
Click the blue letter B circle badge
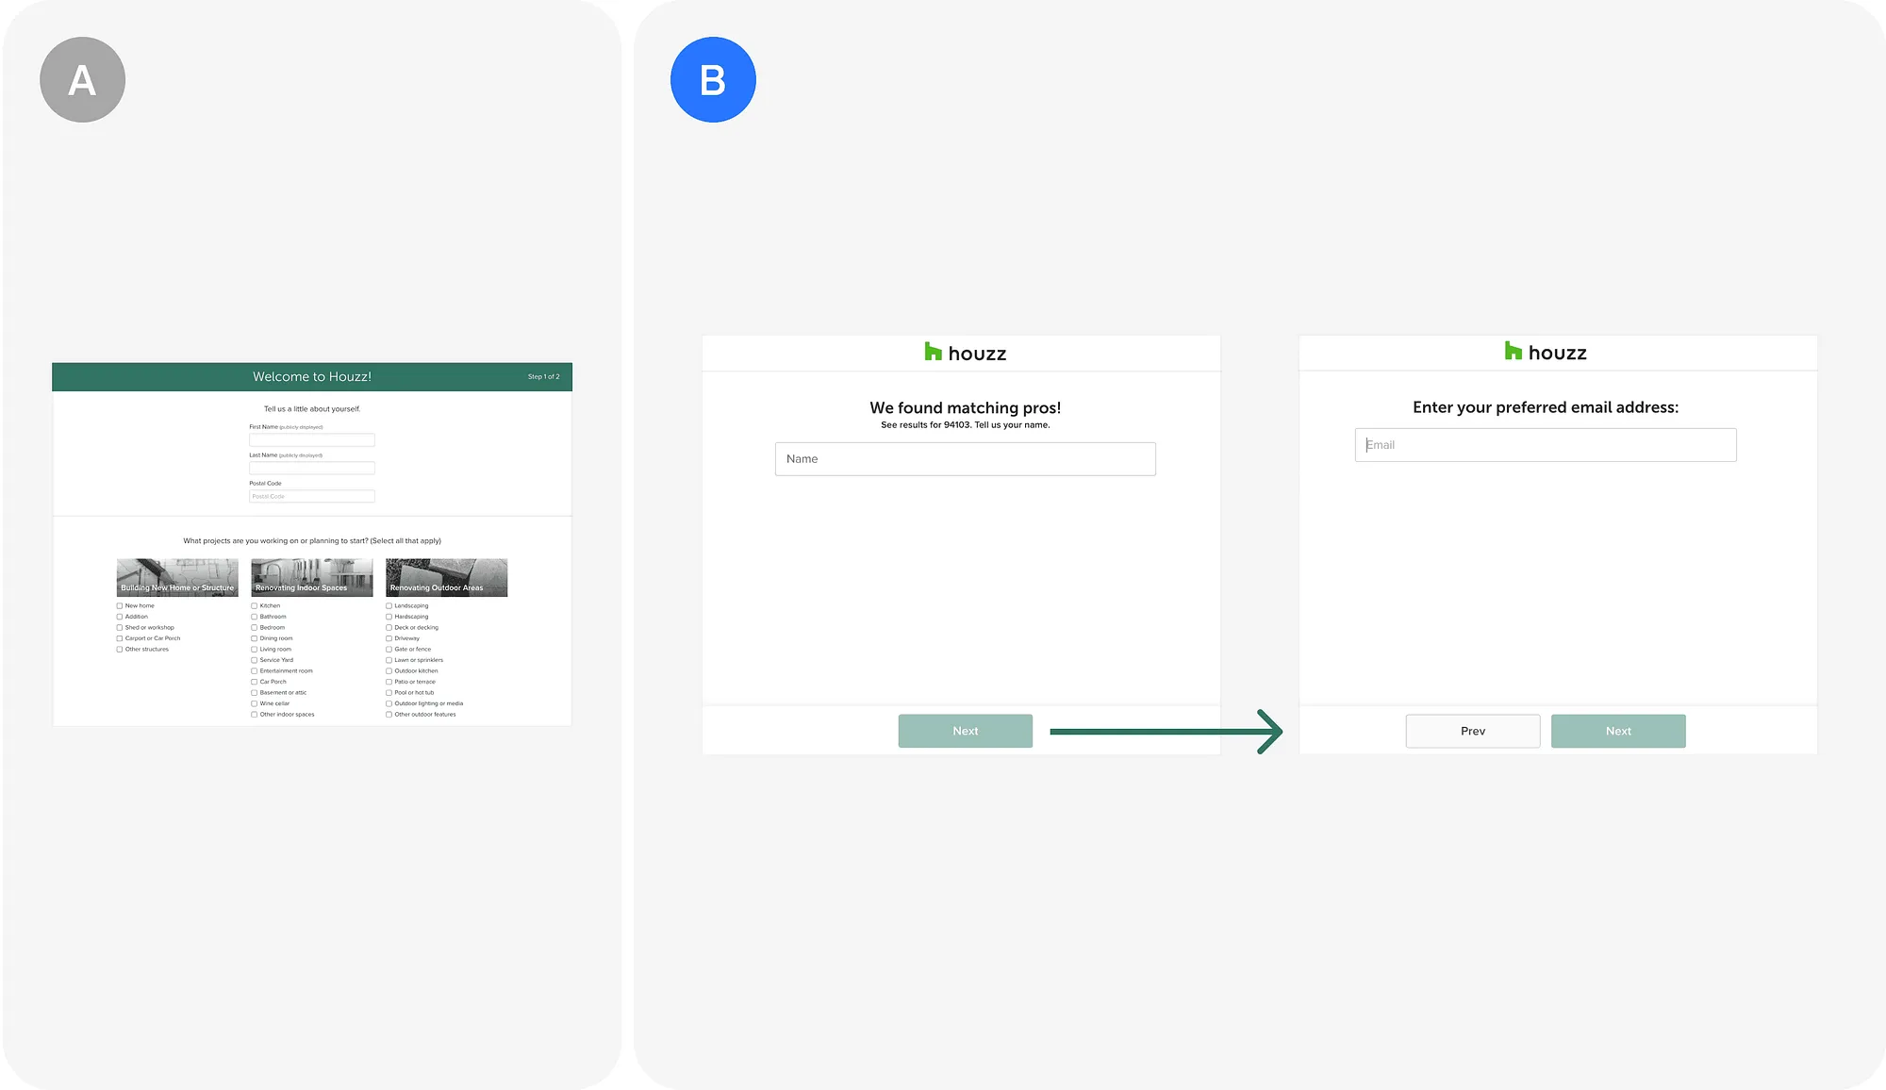(x=713, y=80)
